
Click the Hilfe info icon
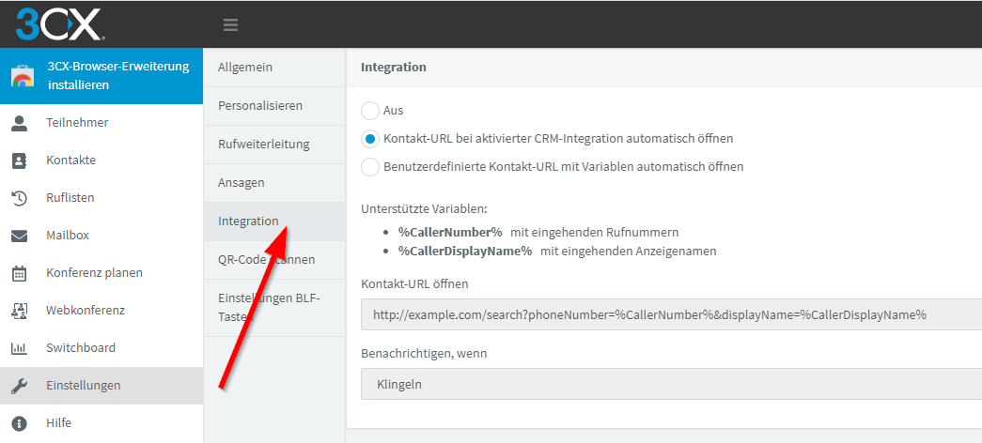20,423
